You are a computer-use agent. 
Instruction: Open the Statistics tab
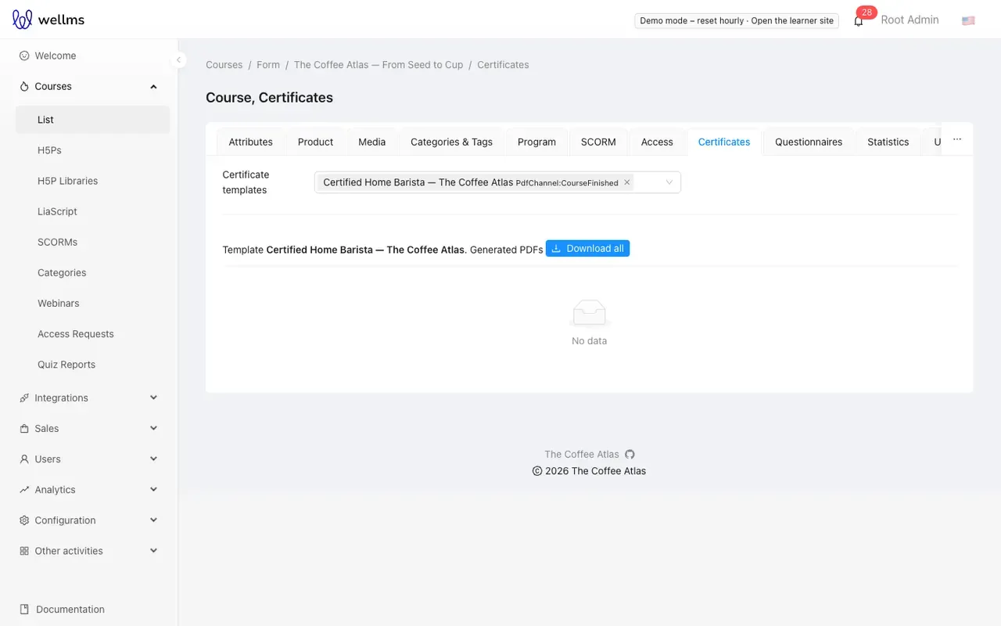click(x=888, y=142)
